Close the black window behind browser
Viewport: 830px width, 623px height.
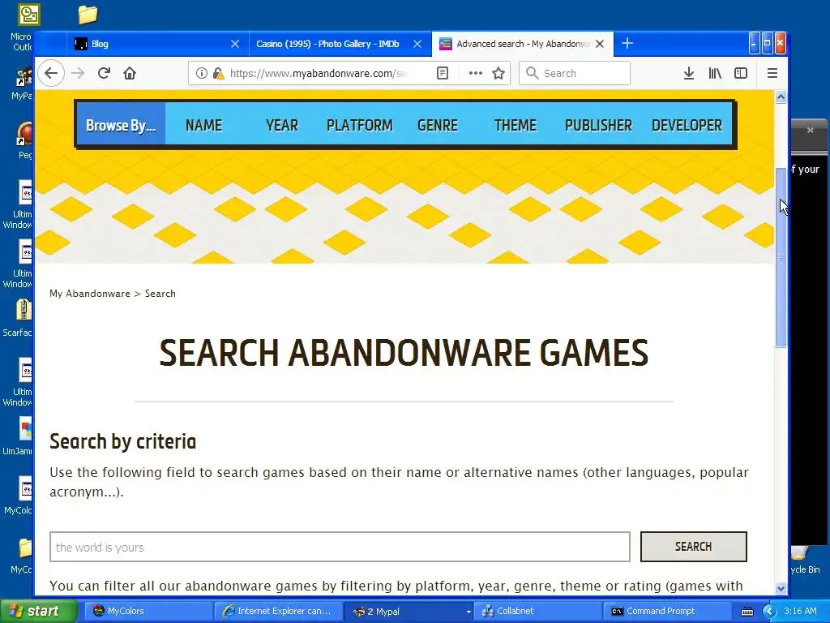point(810,130)
